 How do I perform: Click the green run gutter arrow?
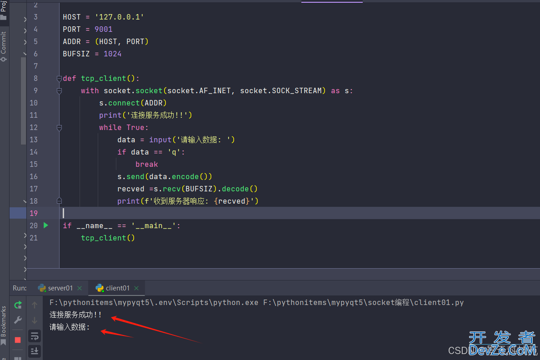(x=46, y=225)
